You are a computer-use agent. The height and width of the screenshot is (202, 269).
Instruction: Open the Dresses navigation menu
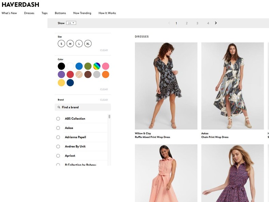tap(29, 13)
